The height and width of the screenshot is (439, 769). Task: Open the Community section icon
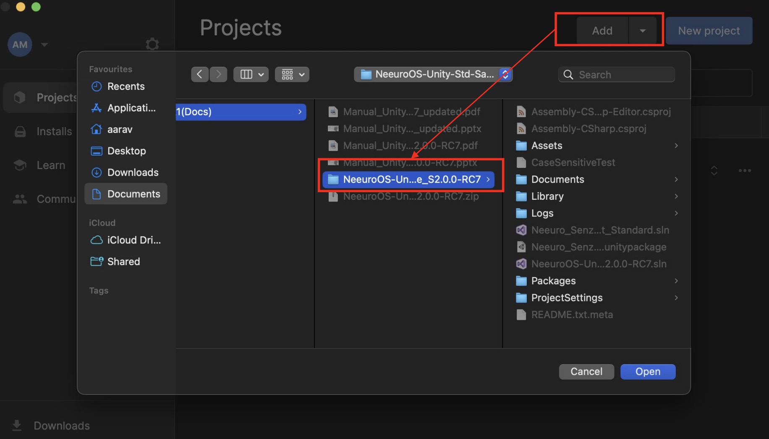pyautogui.click(x=20, y=199)
